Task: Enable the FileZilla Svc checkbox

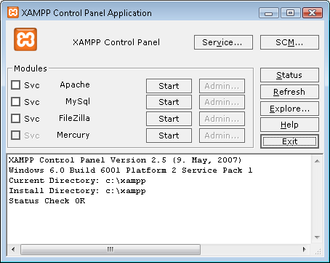Action: [x=16, y=119]
